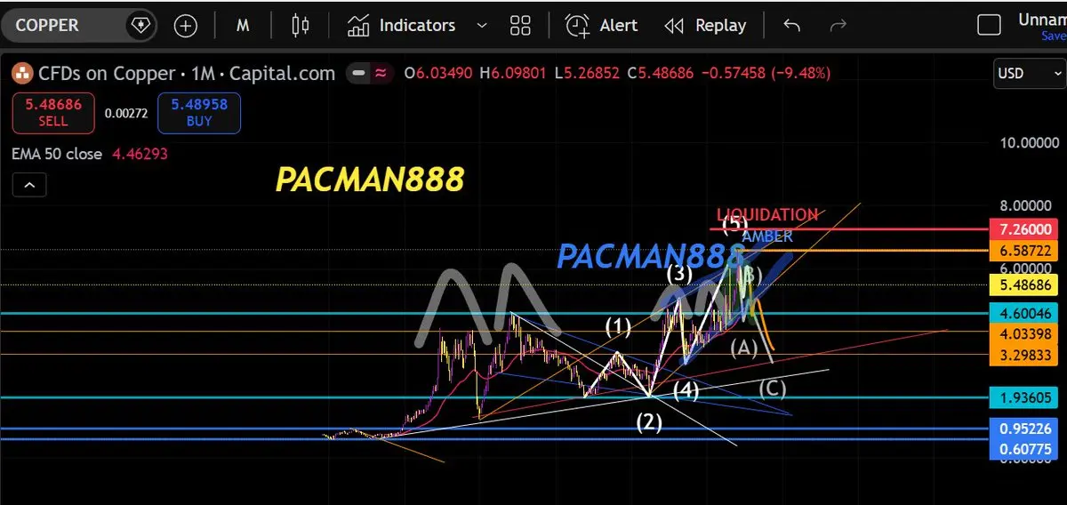
Task: Collapse the indicator legend with the chevron
Action: click(29, 185)
